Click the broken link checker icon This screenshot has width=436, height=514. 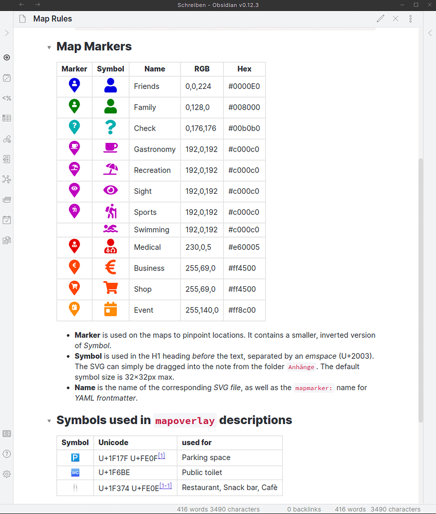tap(7, 139)
